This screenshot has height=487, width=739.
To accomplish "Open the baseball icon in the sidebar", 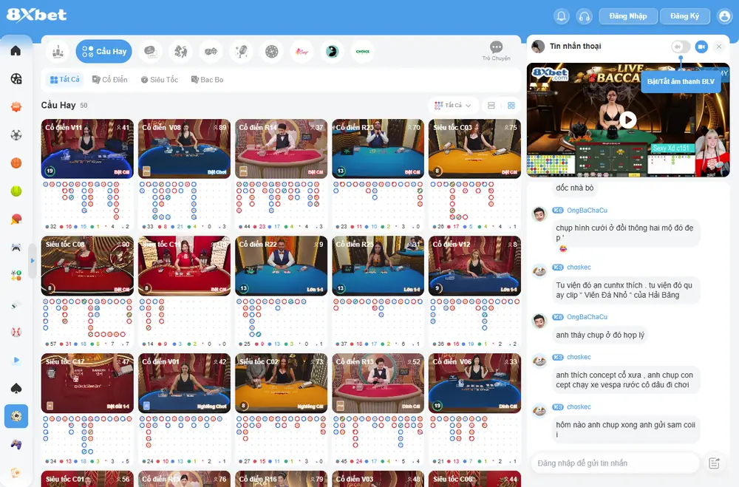I will click(x=16, y=332).
